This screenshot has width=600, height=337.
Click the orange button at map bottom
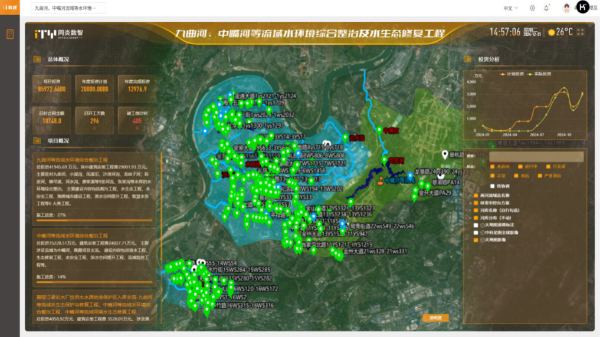click(435, 318)
